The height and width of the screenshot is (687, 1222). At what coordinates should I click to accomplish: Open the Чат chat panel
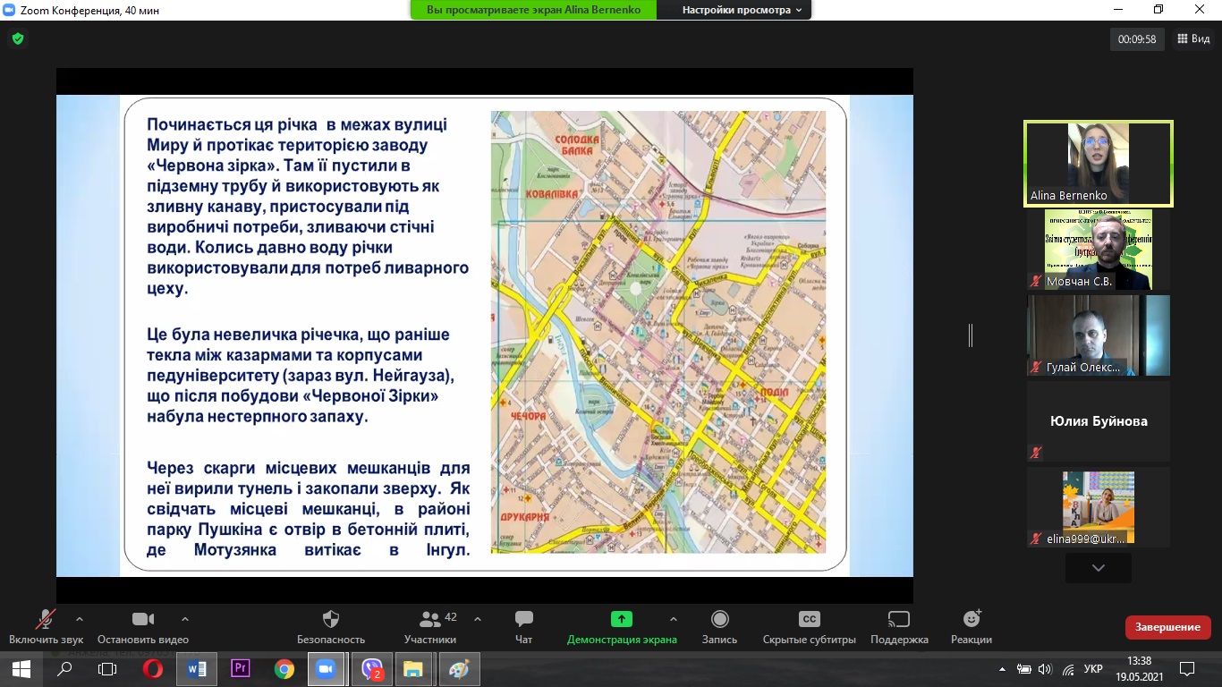click(x=524, y=620)
